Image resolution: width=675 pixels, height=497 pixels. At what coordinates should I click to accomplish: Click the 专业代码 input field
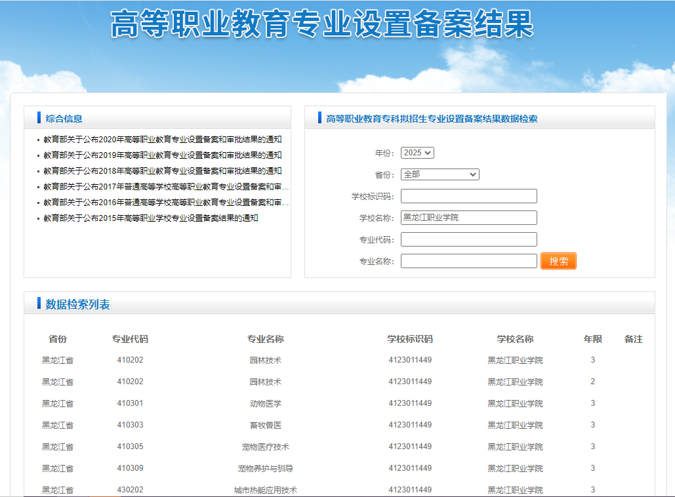[x=468, y=239]
